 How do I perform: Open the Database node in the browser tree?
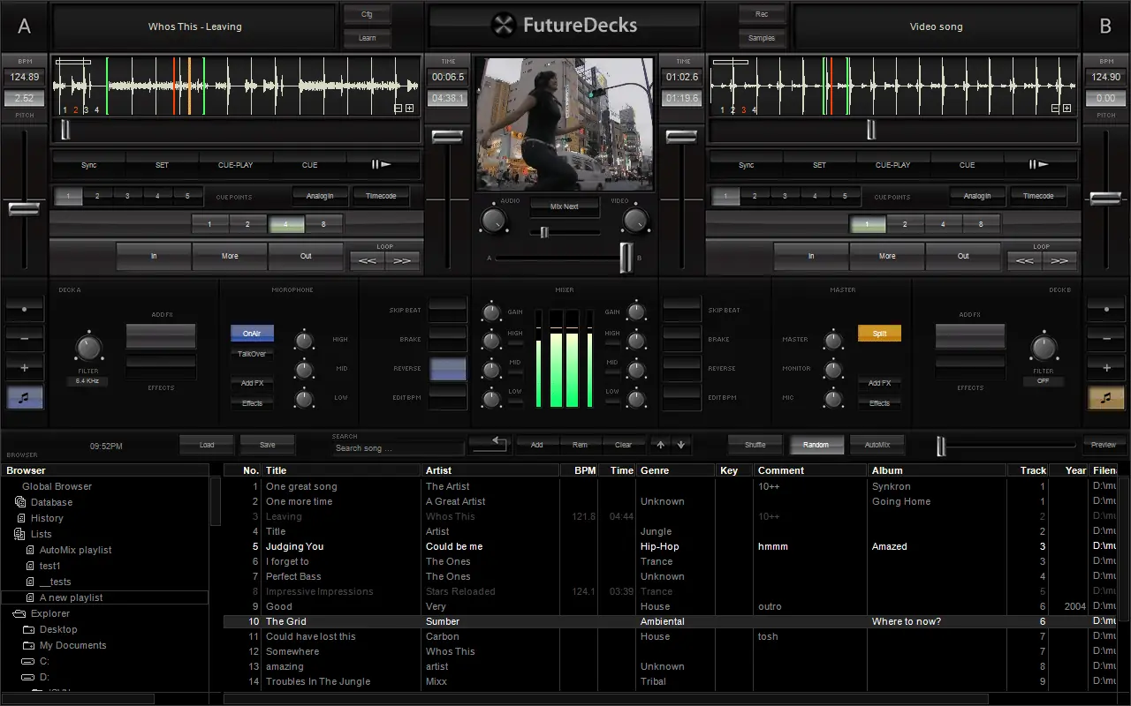(x=51, y=502)
